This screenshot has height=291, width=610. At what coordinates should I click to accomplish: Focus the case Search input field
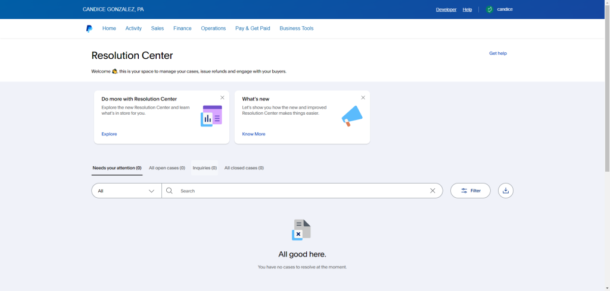coord(298,191)
